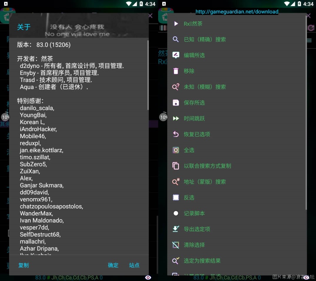Click the clear selection icon
The width and height of the screenshot is (316, 281).
[176, 245]
